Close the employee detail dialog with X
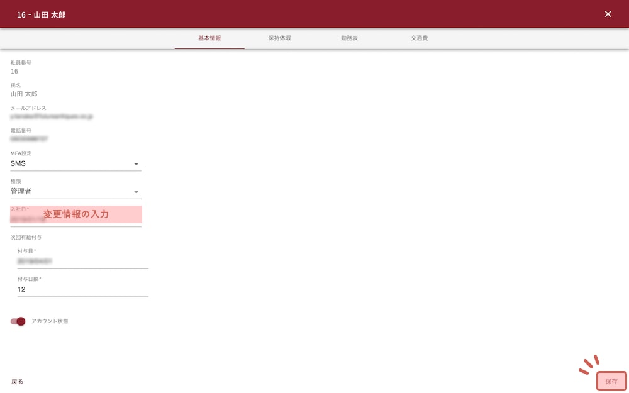 pyautogui.click(x=608, y=14)
